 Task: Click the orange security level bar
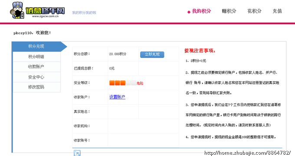(123, 83)
